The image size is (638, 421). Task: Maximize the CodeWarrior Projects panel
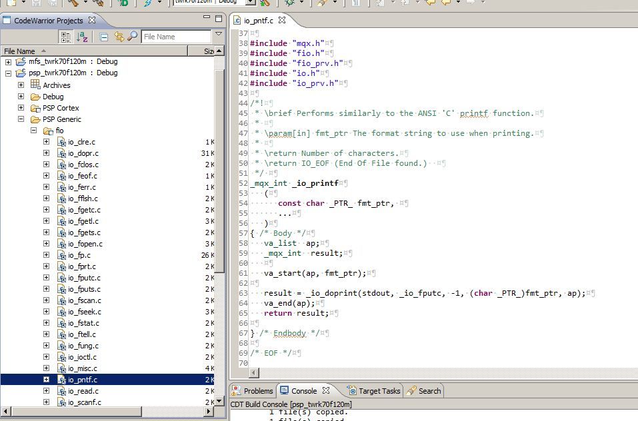219,19
